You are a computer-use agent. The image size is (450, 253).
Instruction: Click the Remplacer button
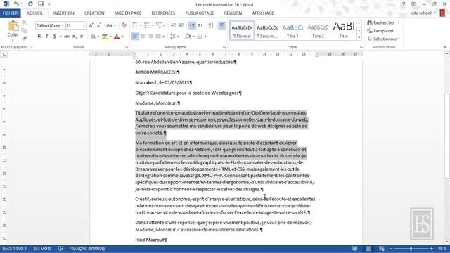(380, 31)
